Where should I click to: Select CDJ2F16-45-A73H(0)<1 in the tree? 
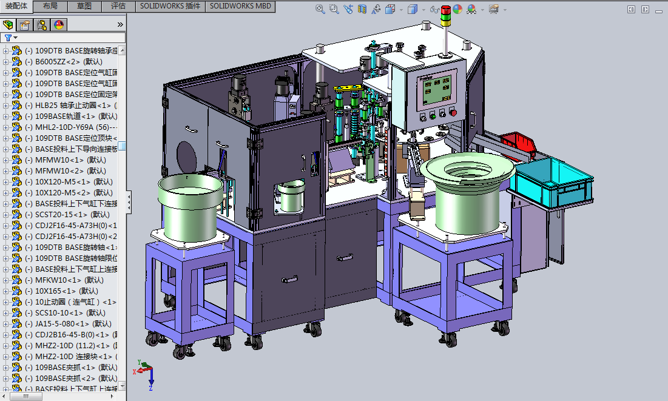point(71,226)
